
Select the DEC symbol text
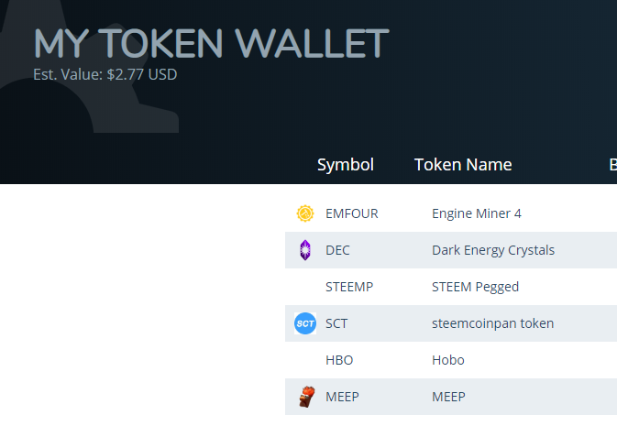pyautogui.click(x=337, y=250)
